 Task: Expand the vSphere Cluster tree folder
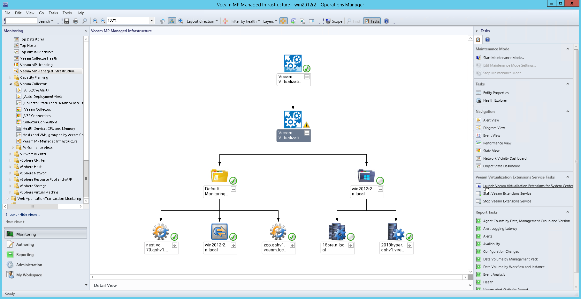[x=10, y=160]
